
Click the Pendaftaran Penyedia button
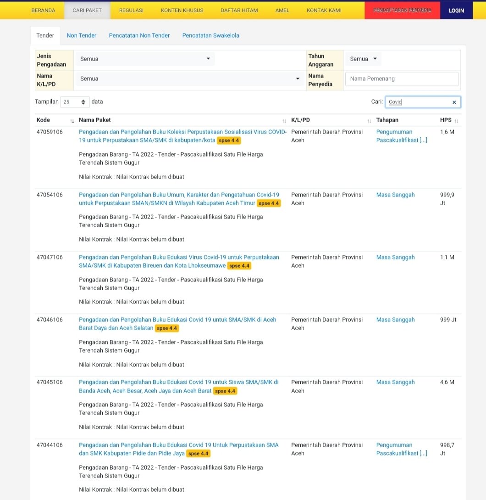(x=402, y=10)
